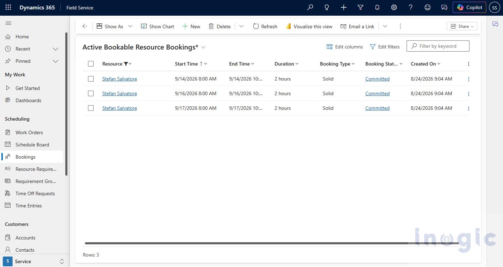Expand chevron next to Email a Link
503x267 pixels.
coord(385,26)
